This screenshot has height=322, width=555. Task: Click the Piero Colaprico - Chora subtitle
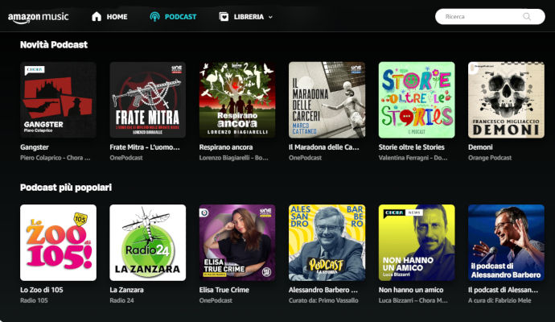coord(55,158)
